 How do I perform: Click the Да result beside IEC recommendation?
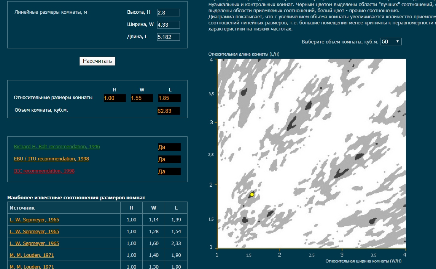[x=169, y=171]
